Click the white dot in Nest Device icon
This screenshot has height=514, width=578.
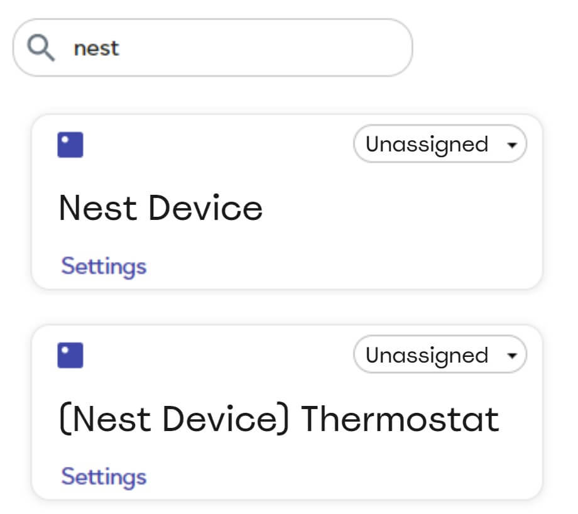pyautogui.click(x=65, y=139)
